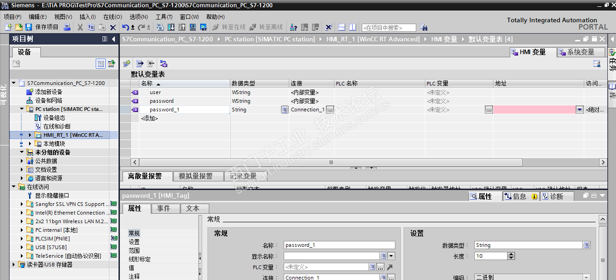Expand the HMI_RT_1 tree node

30,135
